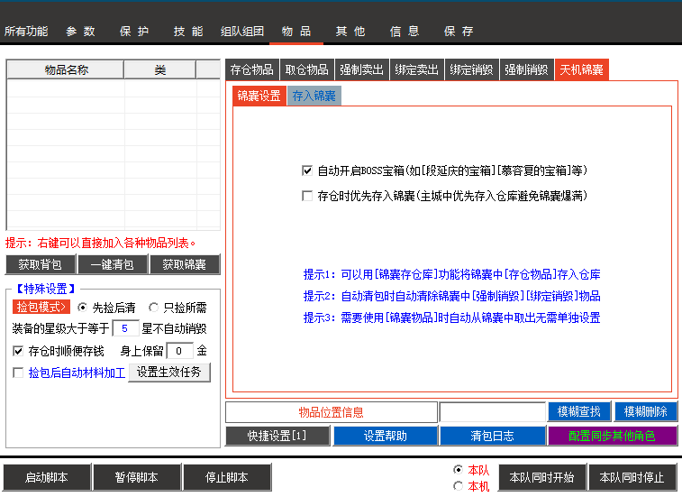Click green 配置同步其他角色 button
Screen dimensions: 682x497
pos(612,436)
